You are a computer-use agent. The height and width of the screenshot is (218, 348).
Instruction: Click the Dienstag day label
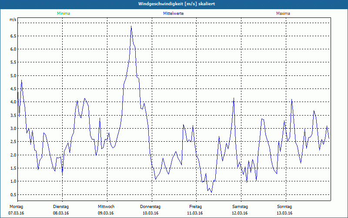pyautogui.click(x=61, y=207)
